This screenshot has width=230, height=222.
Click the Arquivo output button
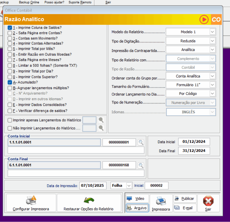pyautogui.click(x=137, y=208)
